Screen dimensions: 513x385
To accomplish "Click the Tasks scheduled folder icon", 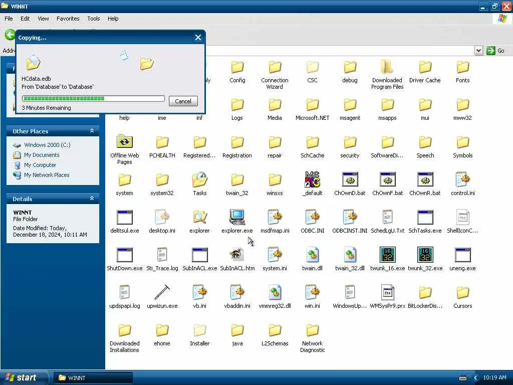I will pos(199,179).
